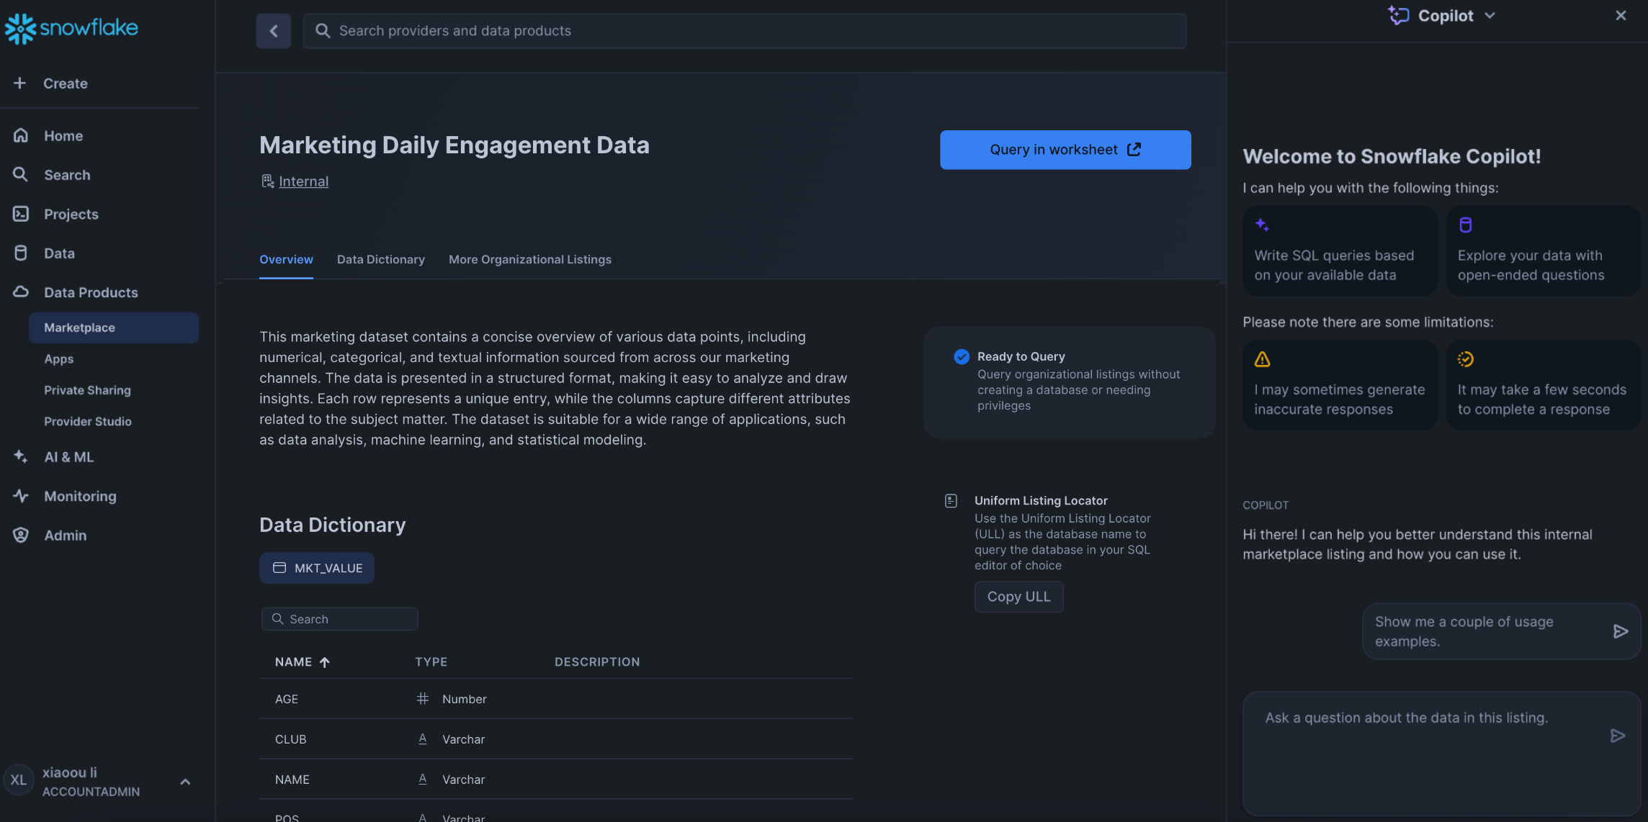The image size is (1648, 822).
Task: Open the More Organizational Listings tab
Action: [529, 259]
